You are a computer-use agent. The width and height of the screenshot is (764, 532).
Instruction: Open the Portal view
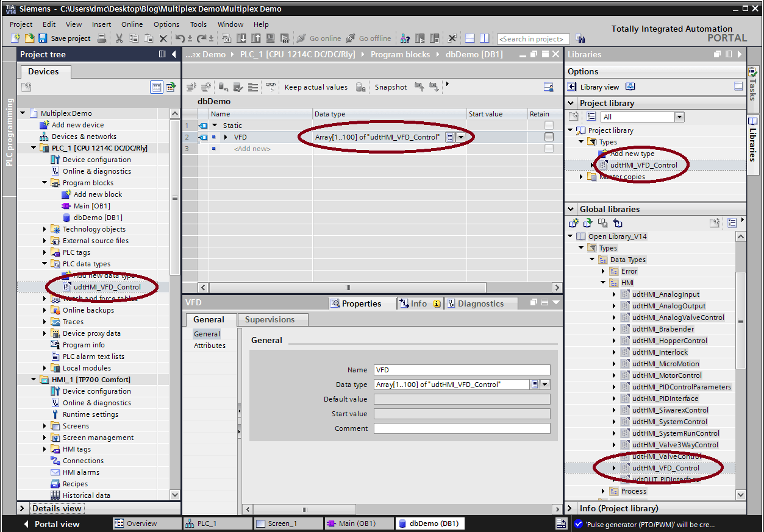(x=51, y=524)
